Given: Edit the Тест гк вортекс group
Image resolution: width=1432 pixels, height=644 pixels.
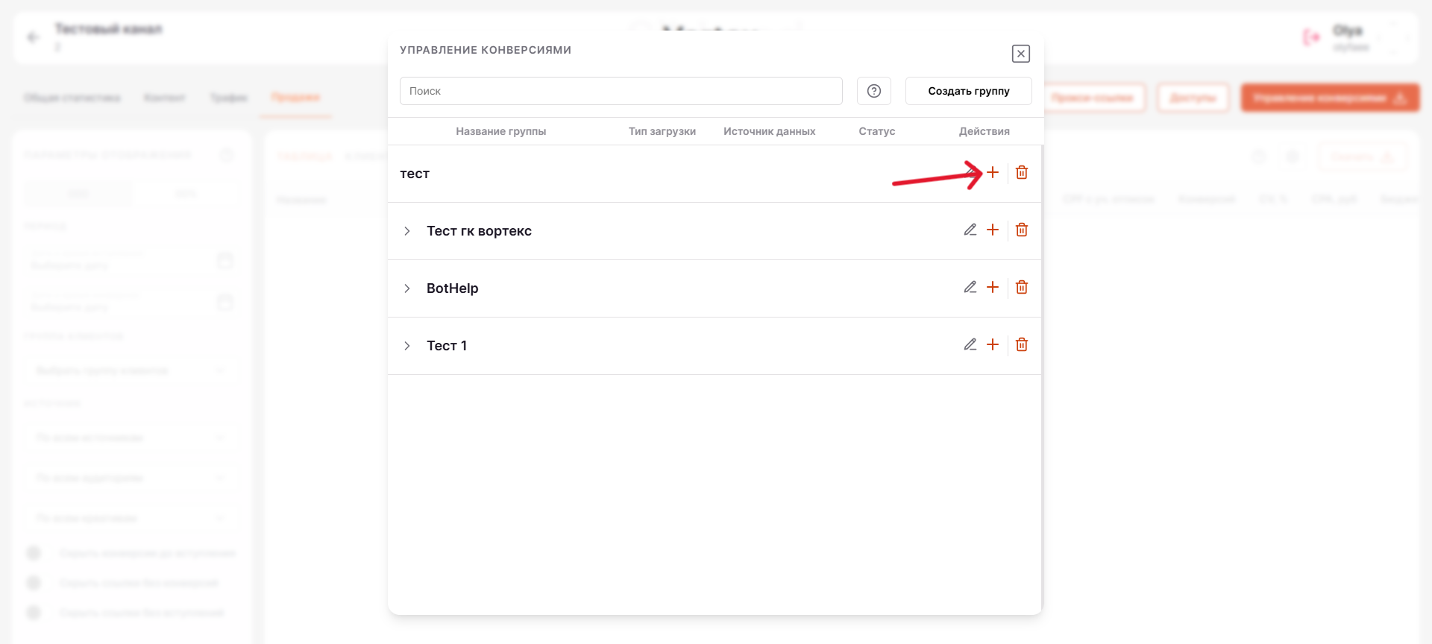Looking at the screenshot, I should coord(970,230).
